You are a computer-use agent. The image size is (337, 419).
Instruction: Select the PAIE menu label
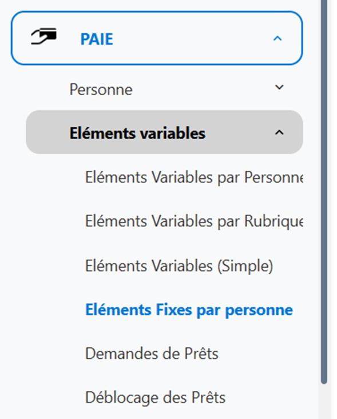[97, 39]
